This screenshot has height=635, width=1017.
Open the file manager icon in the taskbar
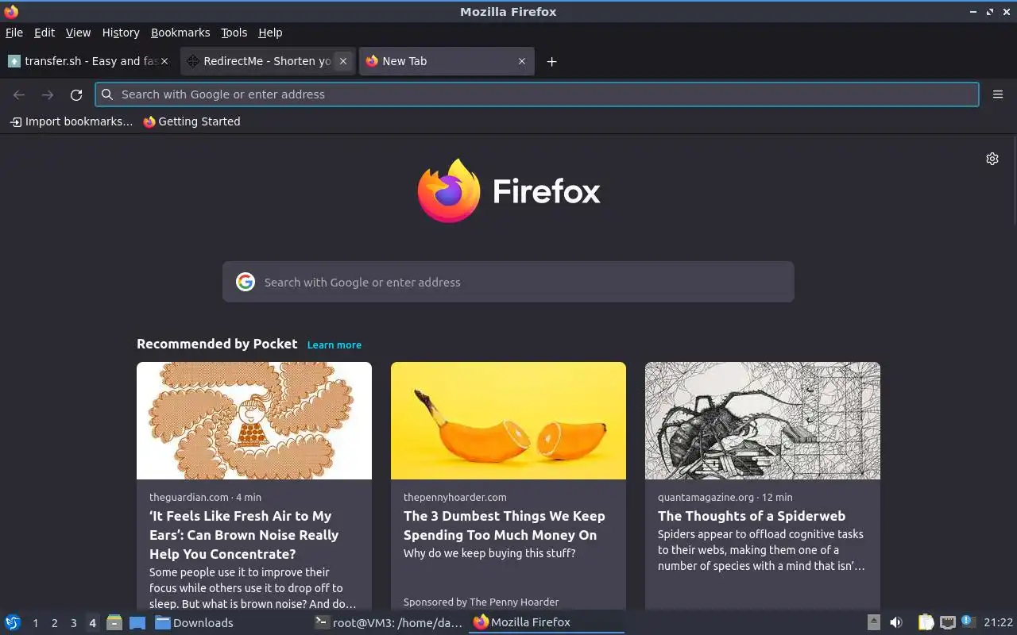[114, 623]
